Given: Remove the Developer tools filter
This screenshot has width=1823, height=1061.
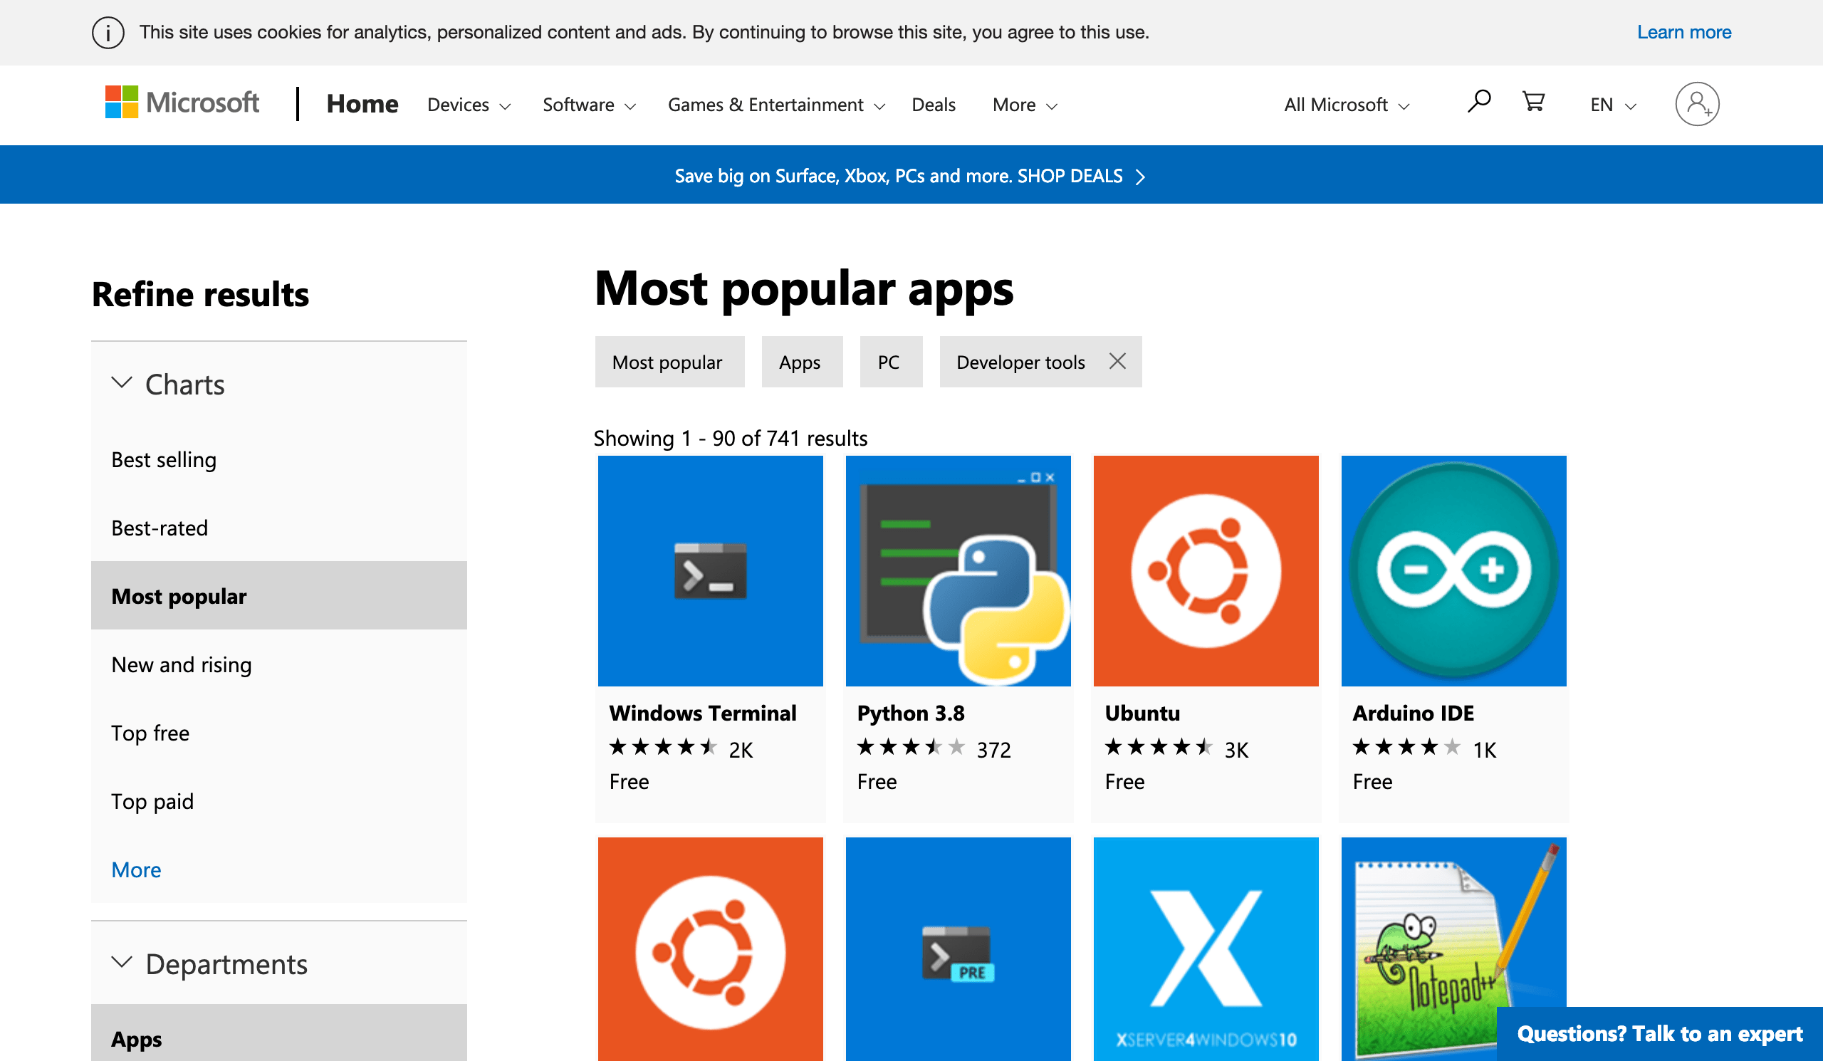Looking at the screenshot, I should (x=1117, y=361).
